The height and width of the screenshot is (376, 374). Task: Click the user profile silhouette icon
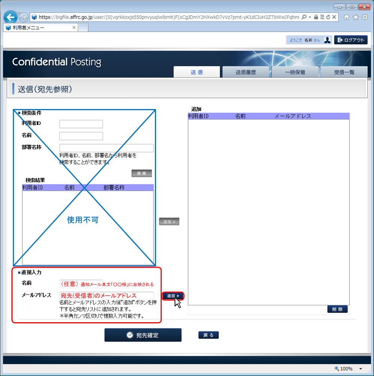click(x=327, y=40)
